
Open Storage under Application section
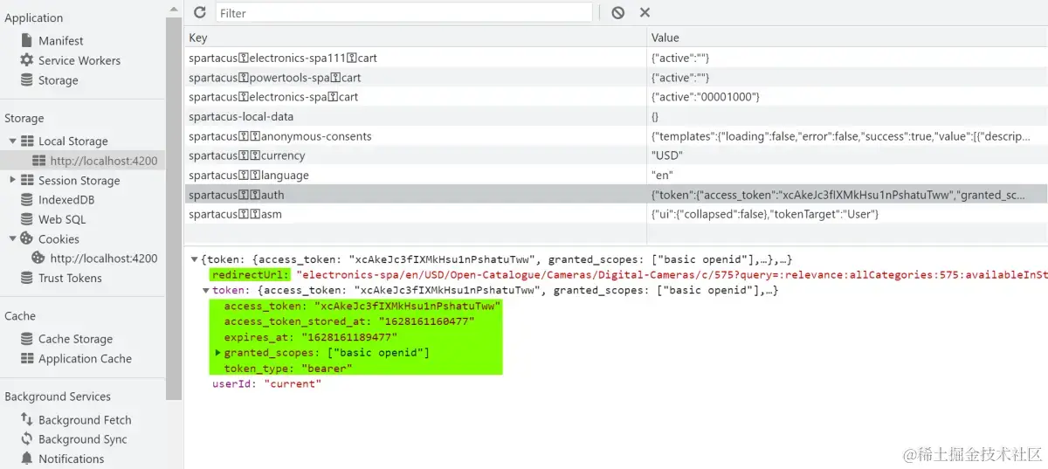coord(59,80)
